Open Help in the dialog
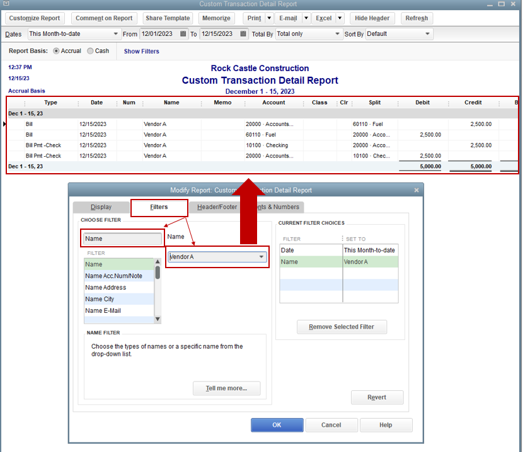Image resolution: width=523 pixels, height=452 pixels. (386, 425)
